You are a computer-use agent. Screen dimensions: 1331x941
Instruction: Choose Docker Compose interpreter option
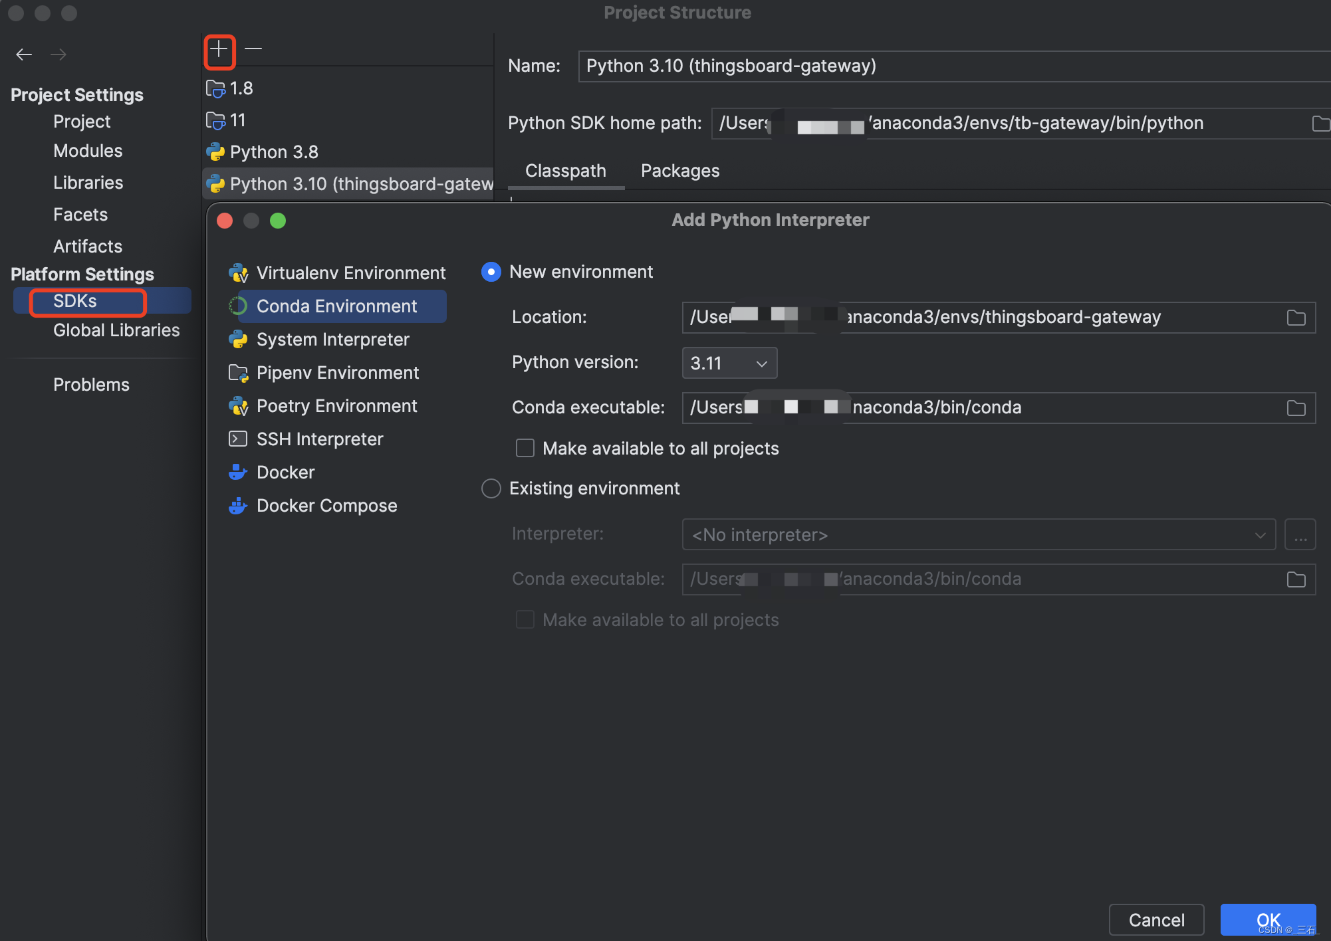point(312,506)
